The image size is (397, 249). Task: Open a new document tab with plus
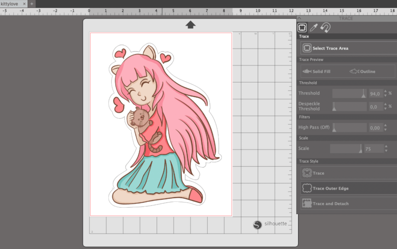(32, 4)
